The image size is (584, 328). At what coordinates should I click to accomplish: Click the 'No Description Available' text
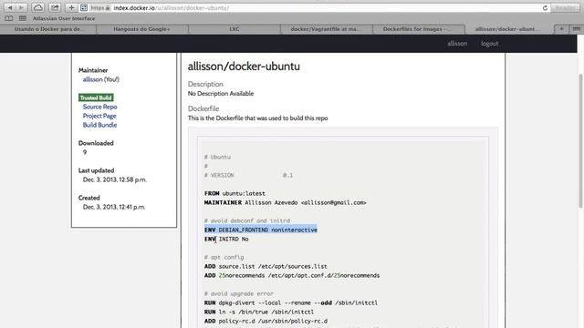[221, 93]
